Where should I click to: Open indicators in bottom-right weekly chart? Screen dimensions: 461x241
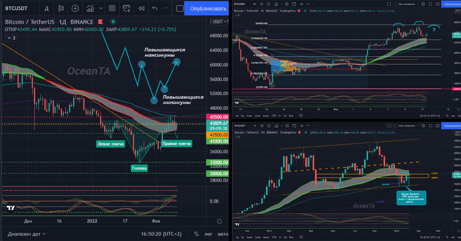click(x=276, y=125)
